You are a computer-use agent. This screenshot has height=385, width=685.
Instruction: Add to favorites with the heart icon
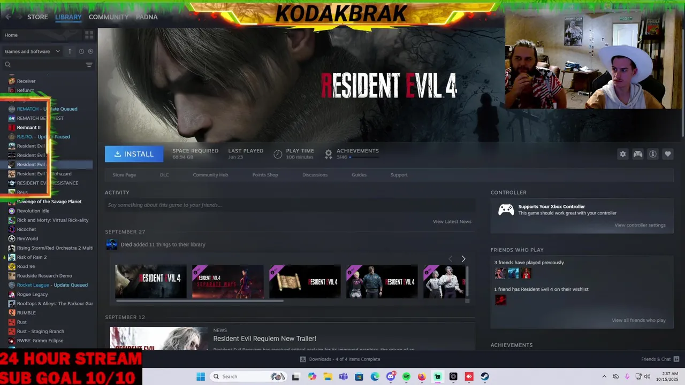[668, 154]
